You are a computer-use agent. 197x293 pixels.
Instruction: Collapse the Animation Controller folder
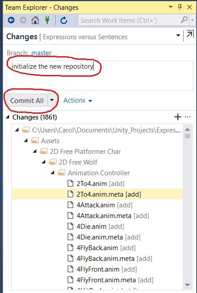tap(53, 173)
